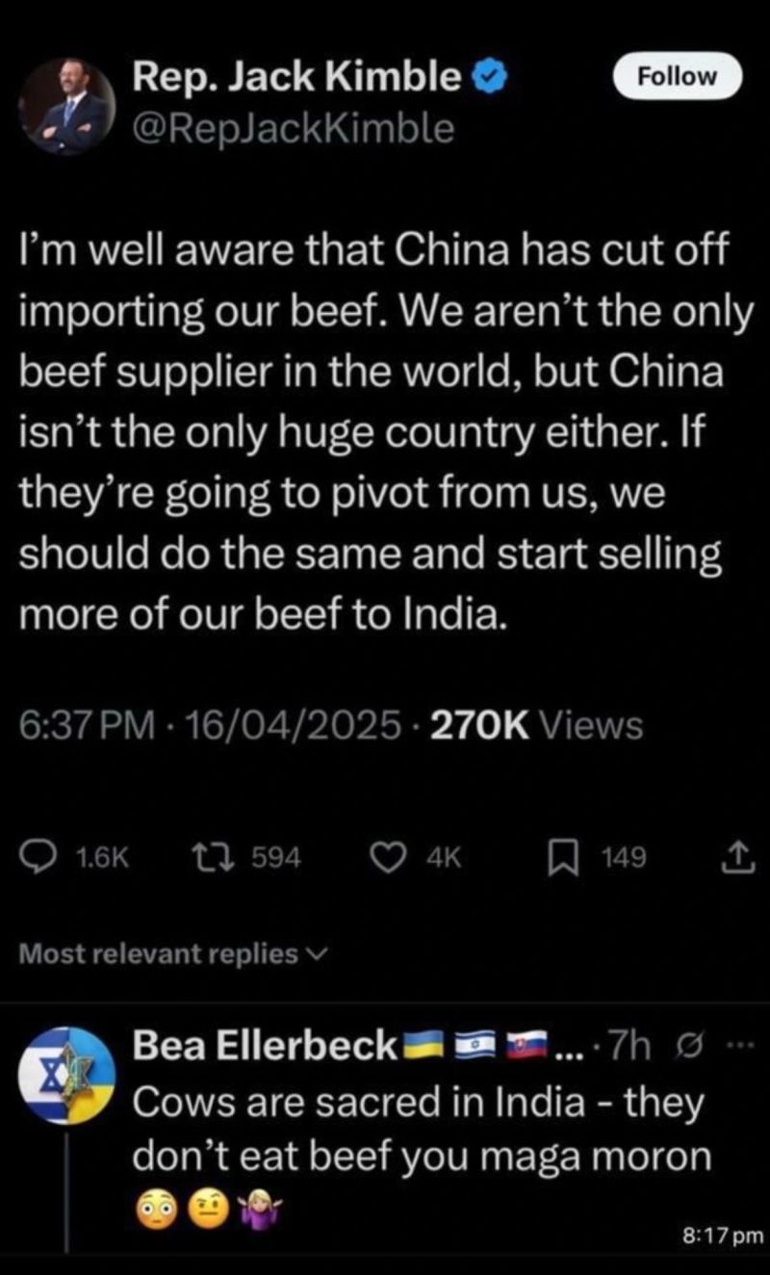Click the tweet text about beef exports
This screenshot has width=770, height=1275.
click(375, 433)
